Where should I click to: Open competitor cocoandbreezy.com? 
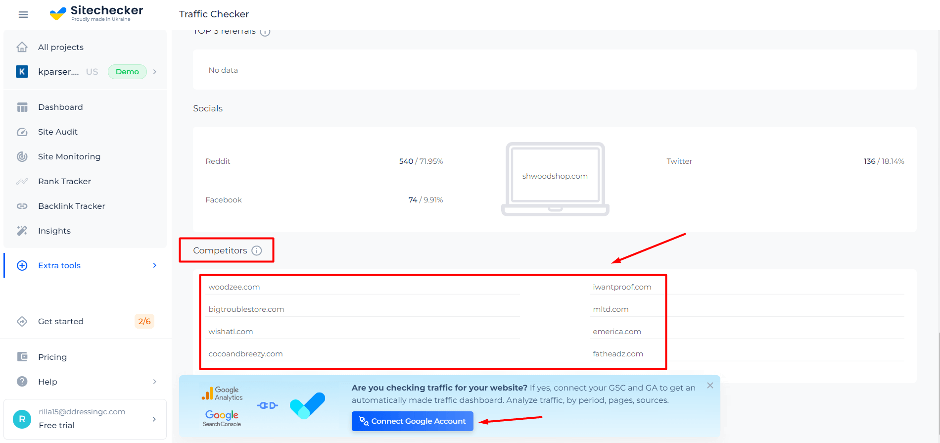(x=245, y=354)
